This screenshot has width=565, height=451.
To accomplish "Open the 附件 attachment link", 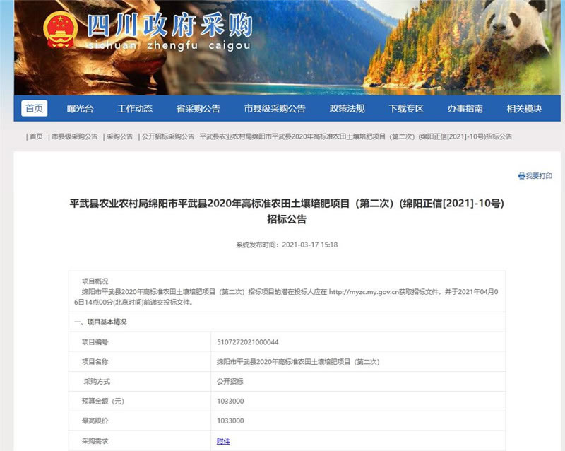I will click(223, 440).
